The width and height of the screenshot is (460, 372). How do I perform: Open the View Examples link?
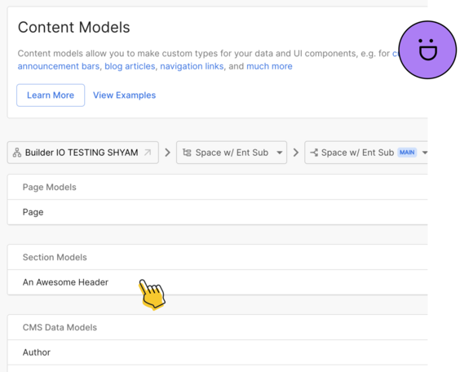125,95
